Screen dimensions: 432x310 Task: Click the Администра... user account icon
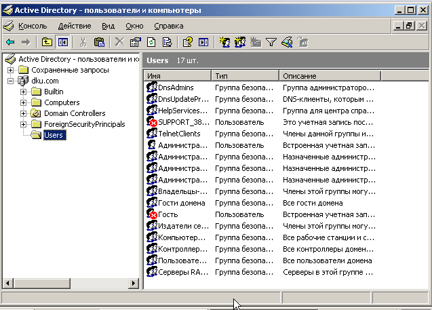152,145
